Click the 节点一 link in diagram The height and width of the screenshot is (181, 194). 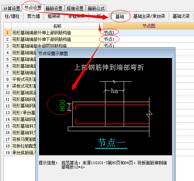click(x=111, y=143)
